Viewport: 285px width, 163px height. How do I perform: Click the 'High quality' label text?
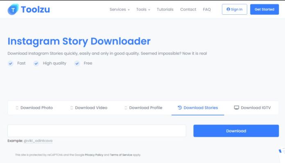pos(54,63)
